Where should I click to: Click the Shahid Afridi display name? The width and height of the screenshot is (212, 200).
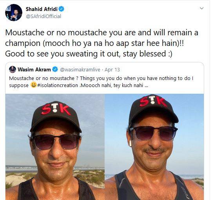coord(42,9)
